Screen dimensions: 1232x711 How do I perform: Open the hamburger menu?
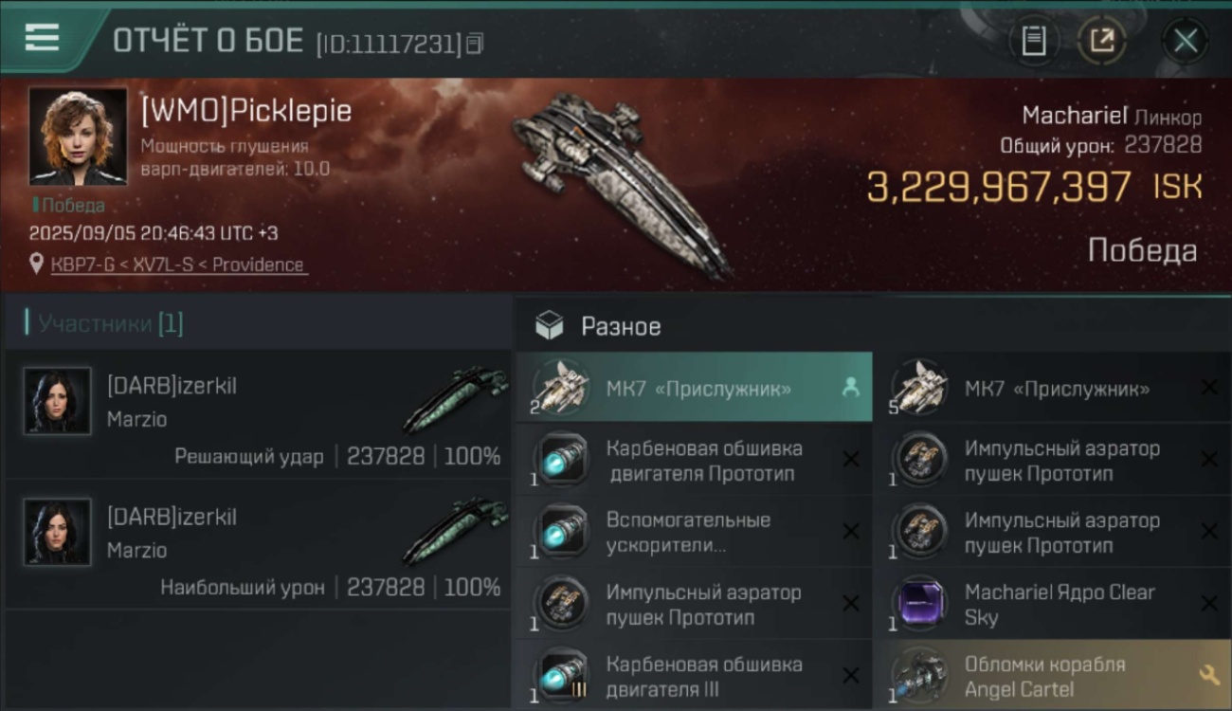(x=43, y=38)
